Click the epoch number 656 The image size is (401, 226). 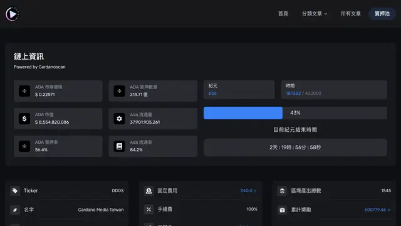212,94
